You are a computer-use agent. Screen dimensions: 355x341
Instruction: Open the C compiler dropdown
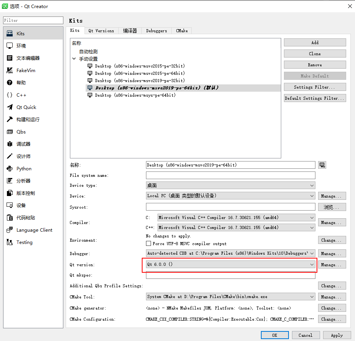point(236,217)
